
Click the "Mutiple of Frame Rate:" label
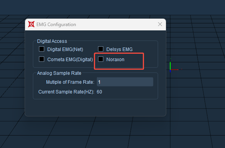coord(70,82)
